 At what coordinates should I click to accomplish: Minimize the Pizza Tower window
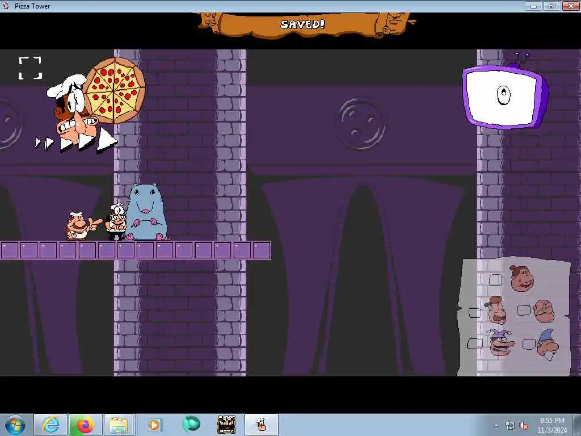click(x=534, y=6)
